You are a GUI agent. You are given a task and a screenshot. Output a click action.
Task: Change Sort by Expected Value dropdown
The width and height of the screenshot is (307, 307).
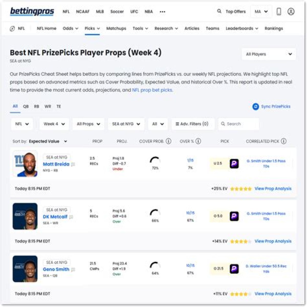(48, 141)
